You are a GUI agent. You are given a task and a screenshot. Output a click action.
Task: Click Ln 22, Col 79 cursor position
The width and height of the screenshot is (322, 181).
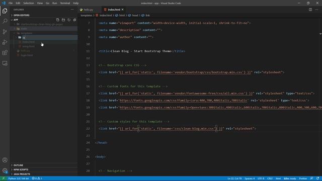coord(234,178)
